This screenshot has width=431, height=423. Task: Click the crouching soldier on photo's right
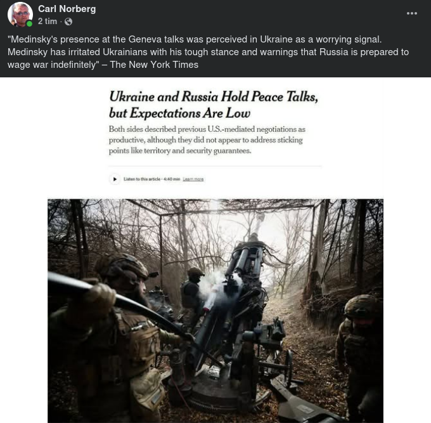(x=359, y=355)
